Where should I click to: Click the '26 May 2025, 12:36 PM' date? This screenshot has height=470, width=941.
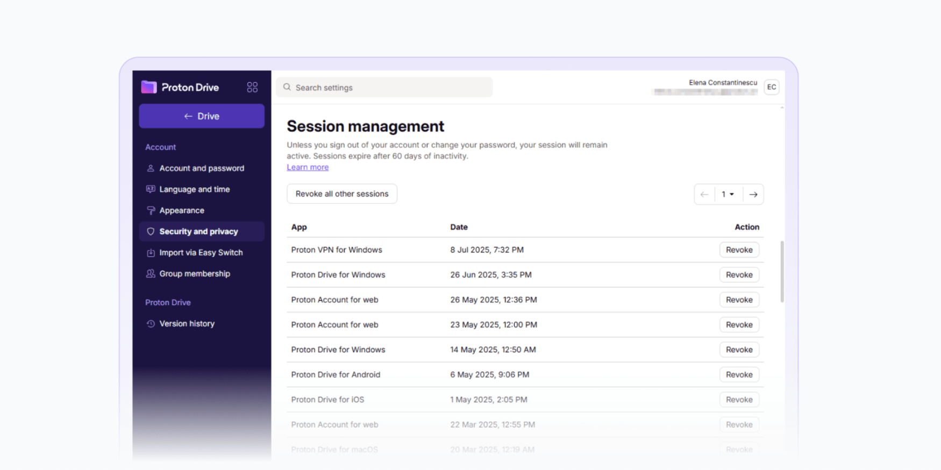pos(494,300)
